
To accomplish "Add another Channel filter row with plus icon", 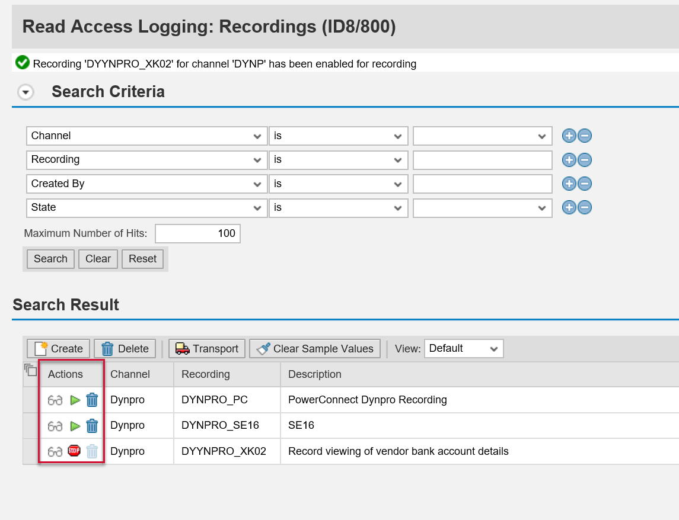I will (x=569, y=136).
